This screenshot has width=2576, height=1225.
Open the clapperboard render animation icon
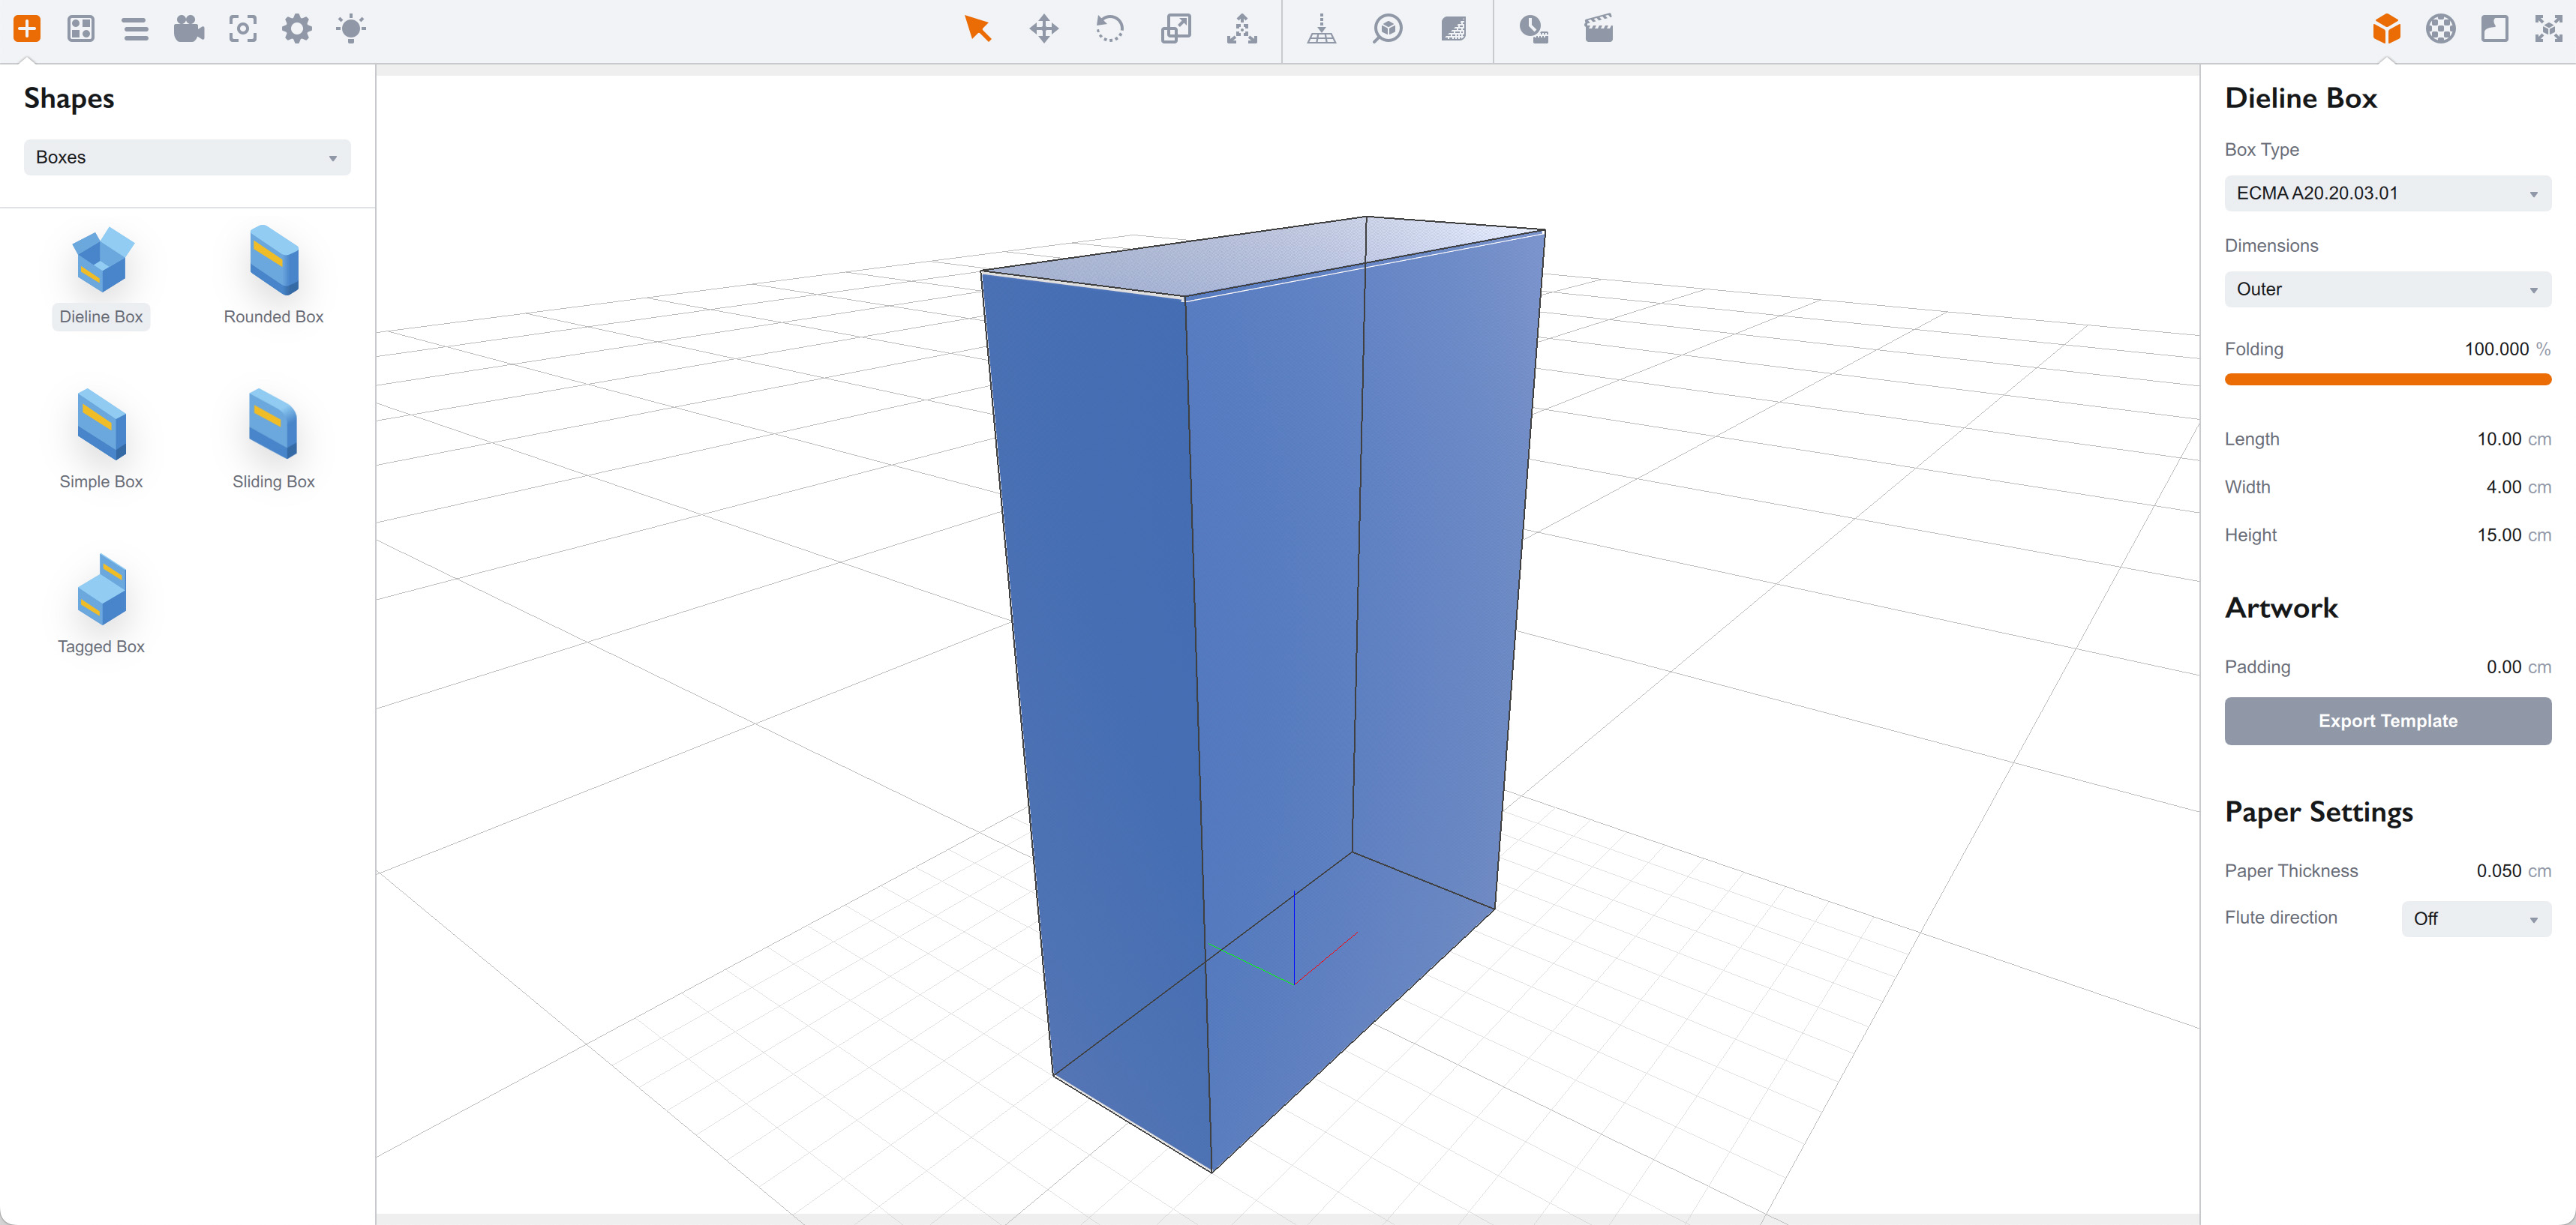tap(1598, 28)
